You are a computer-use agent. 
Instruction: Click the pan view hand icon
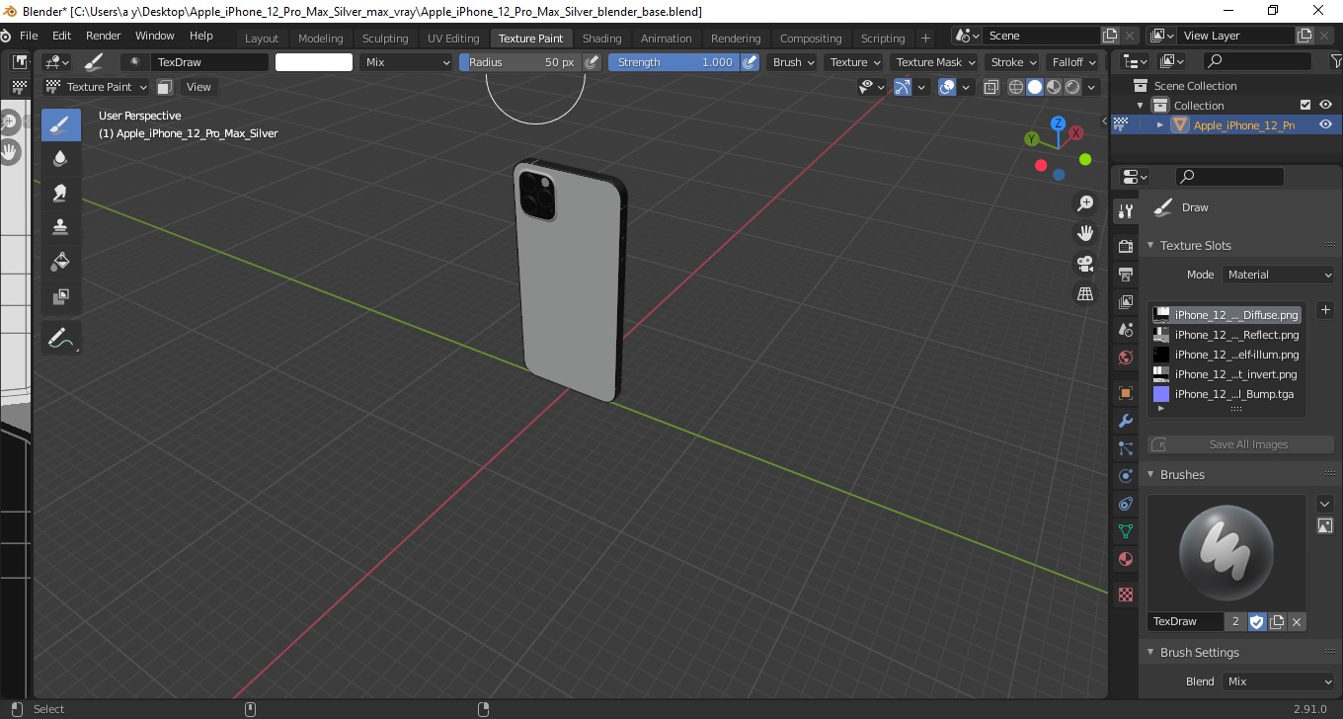pyautogui.click(x=1085, y=234)
